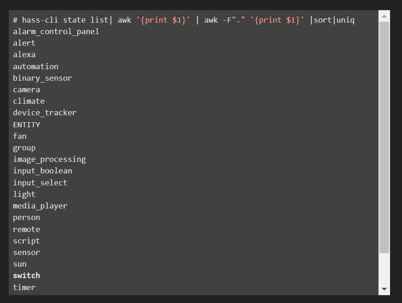
Task: Click the 'alarm_control_panel' line
Action: (x=56, y=31)
